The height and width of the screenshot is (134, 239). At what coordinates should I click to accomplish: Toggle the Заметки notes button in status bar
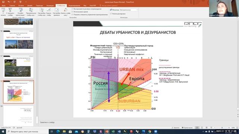tap(176, 128)
